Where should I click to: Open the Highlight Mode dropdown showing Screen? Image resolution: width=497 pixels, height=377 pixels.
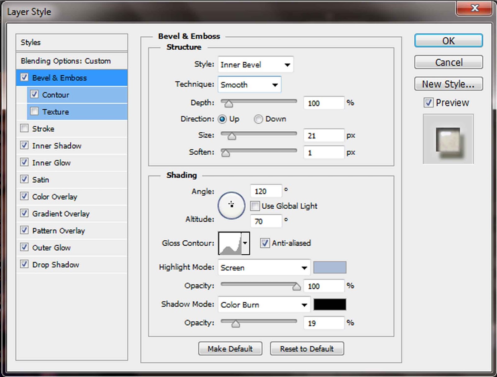264,268
